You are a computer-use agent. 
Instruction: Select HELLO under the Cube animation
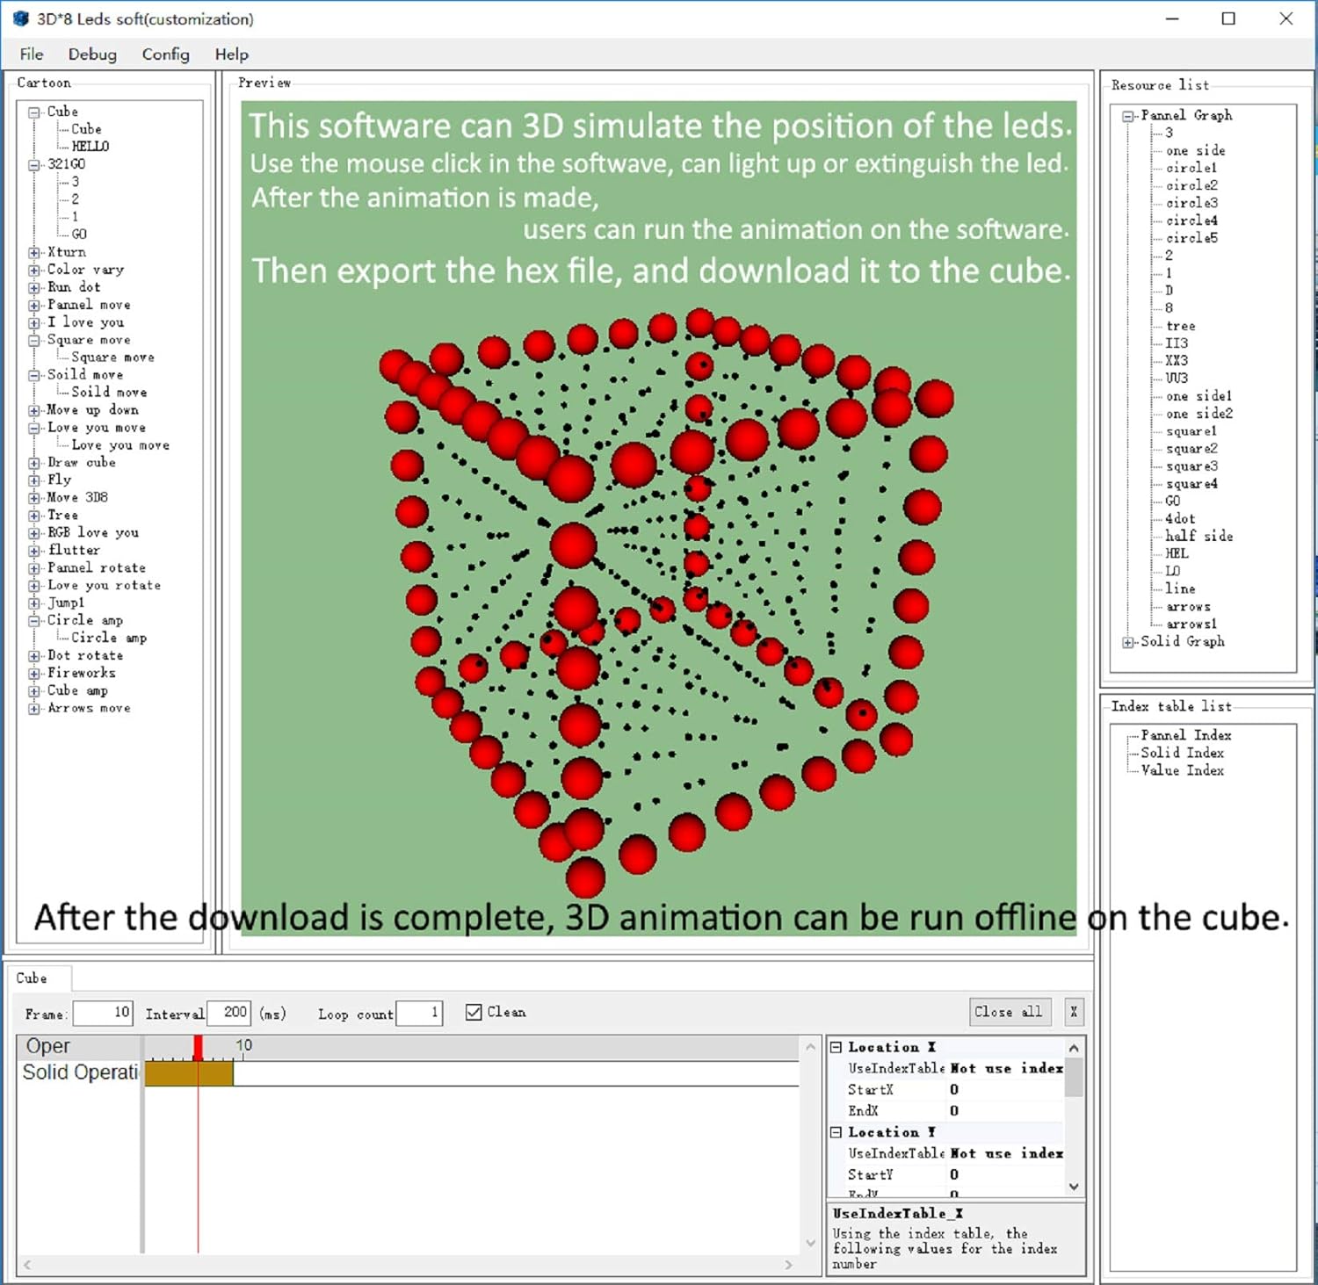[x=89, y=146]
